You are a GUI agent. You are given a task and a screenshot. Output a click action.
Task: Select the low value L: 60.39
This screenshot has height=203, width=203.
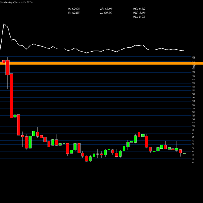tap(106, 13)
